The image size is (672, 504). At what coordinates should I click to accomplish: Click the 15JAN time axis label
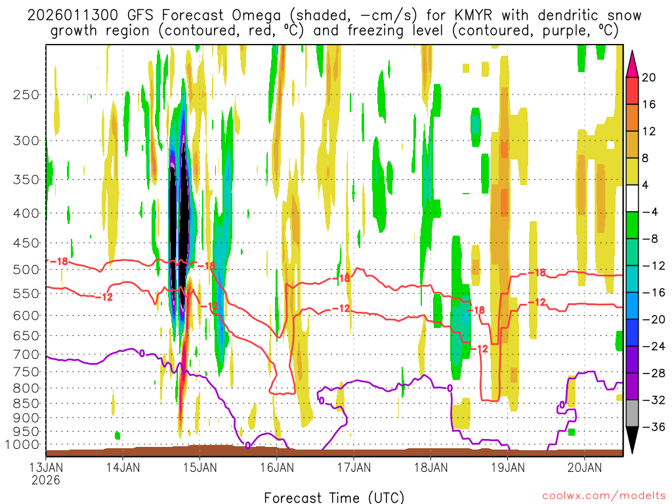click(199, 467)
